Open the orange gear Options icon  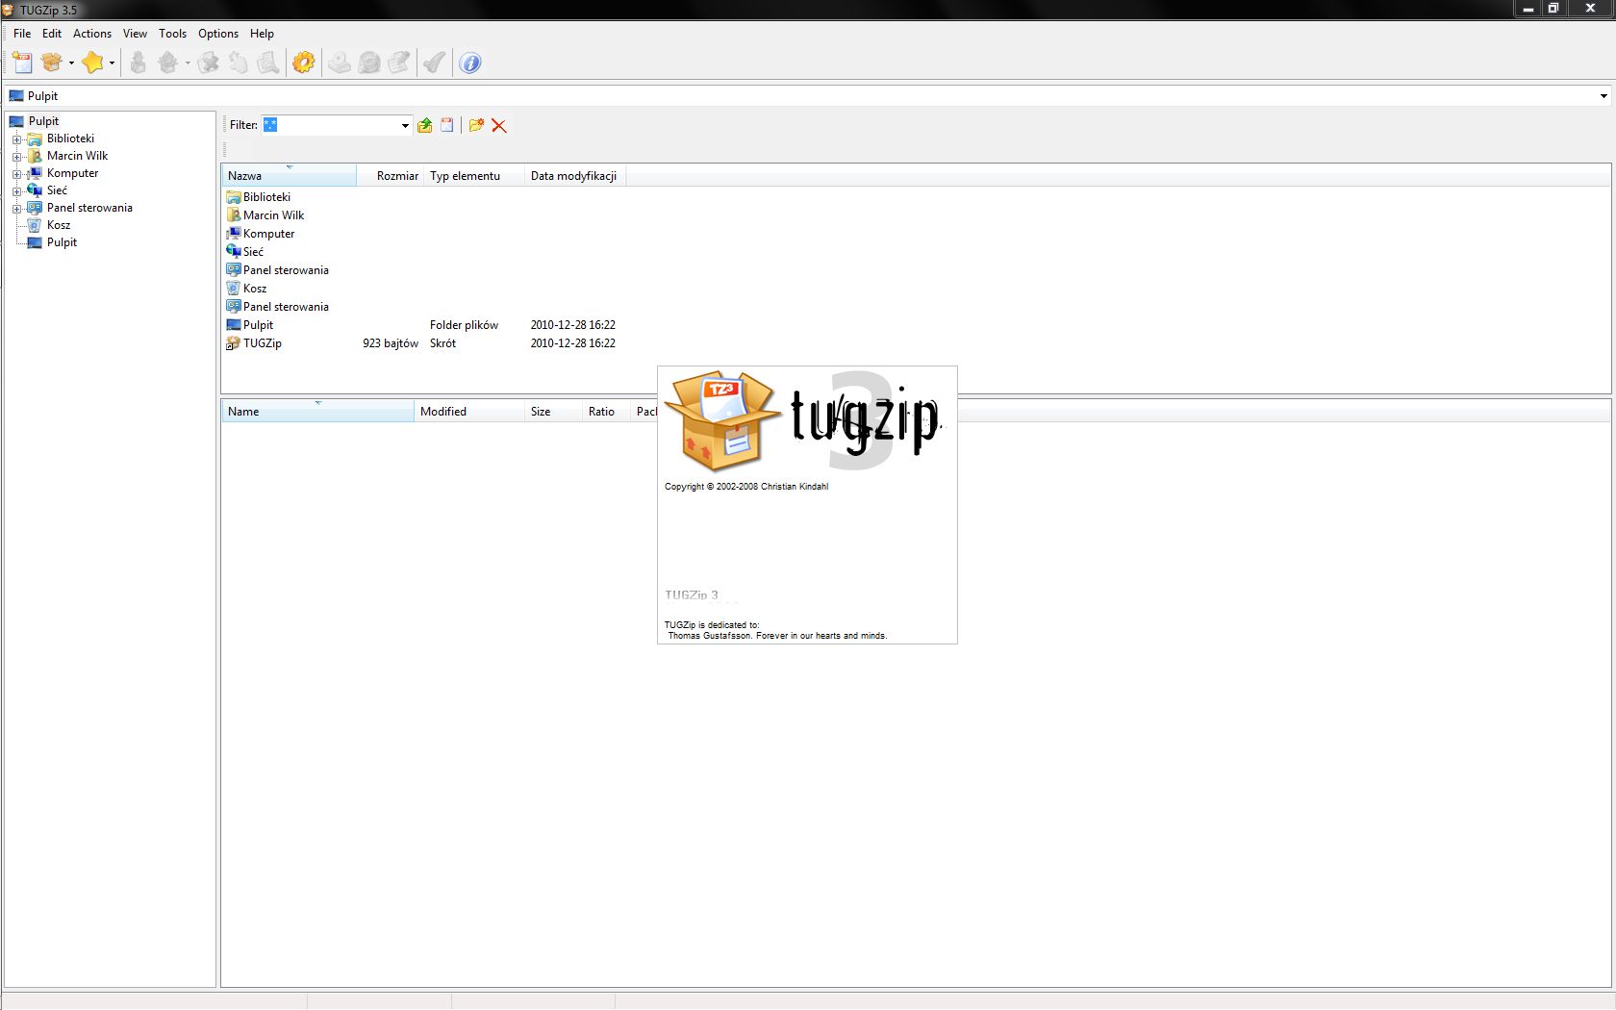coord(304,63)
